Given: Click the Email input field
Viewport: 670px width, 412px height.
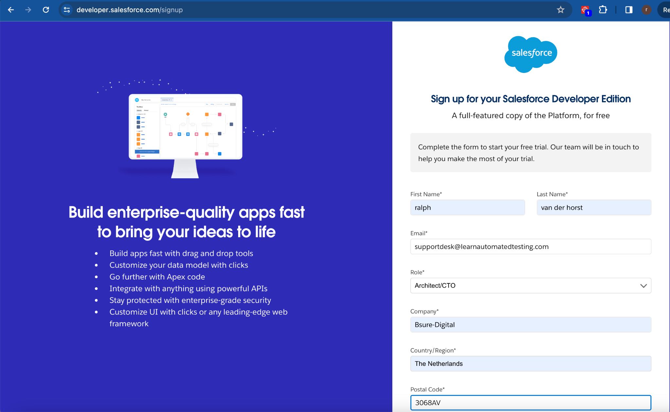Looking at the screenshot, I should (x=531, y=246).
